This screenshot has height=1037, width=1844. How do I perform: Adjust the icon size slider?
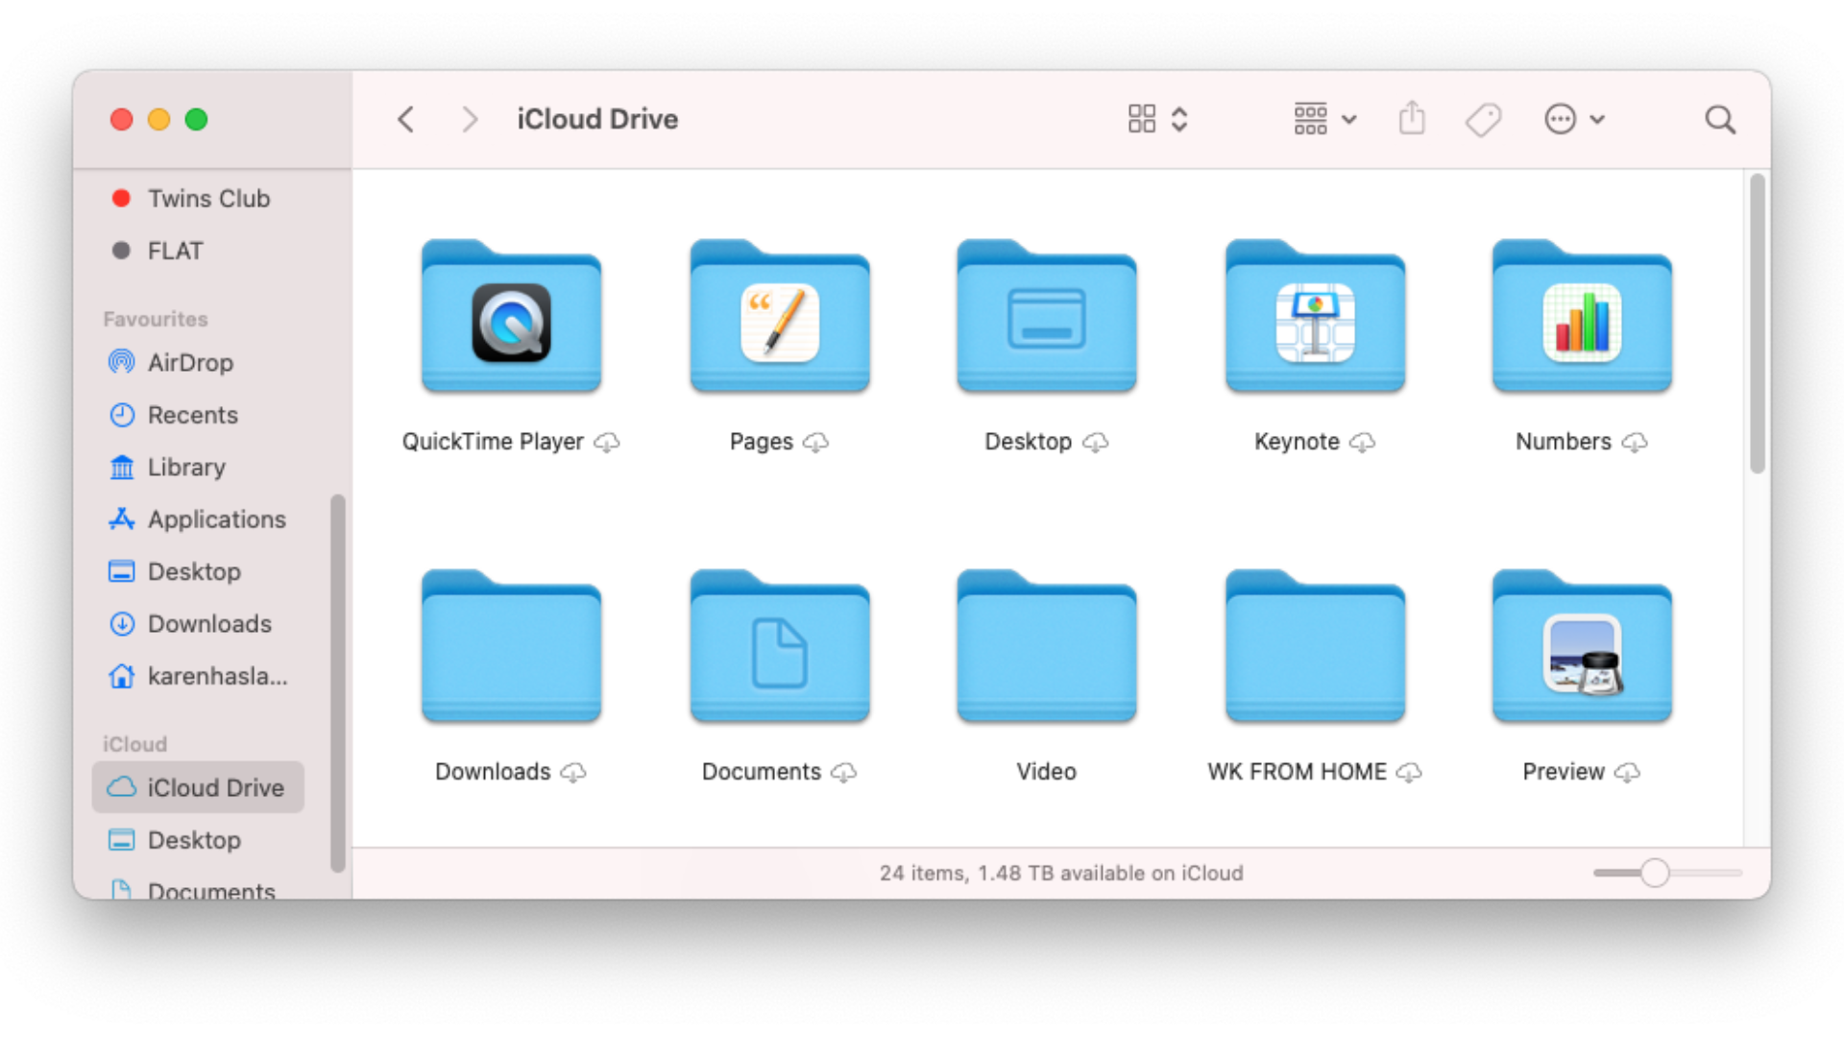(1655, 872)
